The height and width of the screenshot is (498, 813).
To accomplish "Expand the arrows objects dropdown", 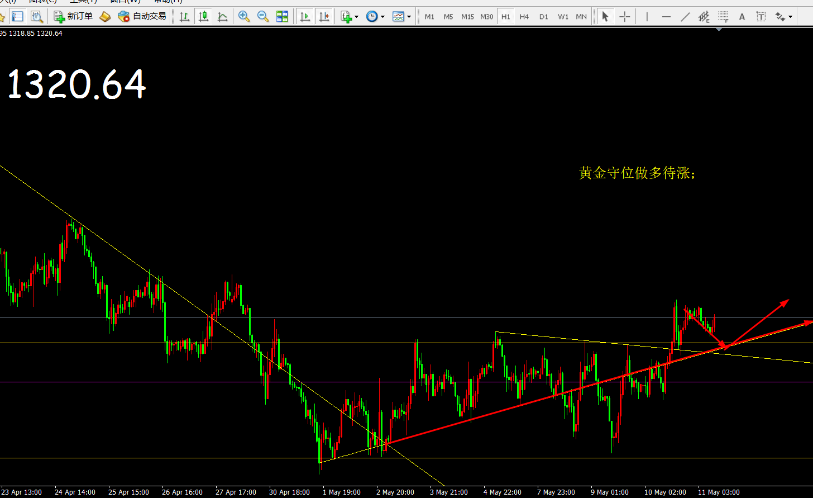I will point(791,17).
